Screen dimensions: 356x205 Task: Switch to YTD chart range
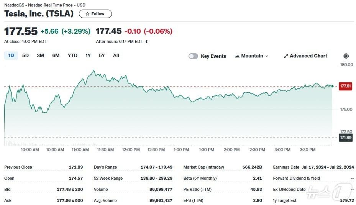pos(72,56)
